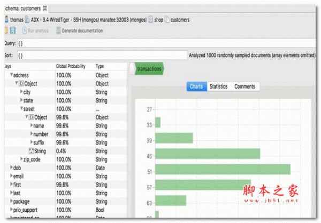Click the chart bar for value 51
This screenshot has width=321, height=223.
point(223,169)
